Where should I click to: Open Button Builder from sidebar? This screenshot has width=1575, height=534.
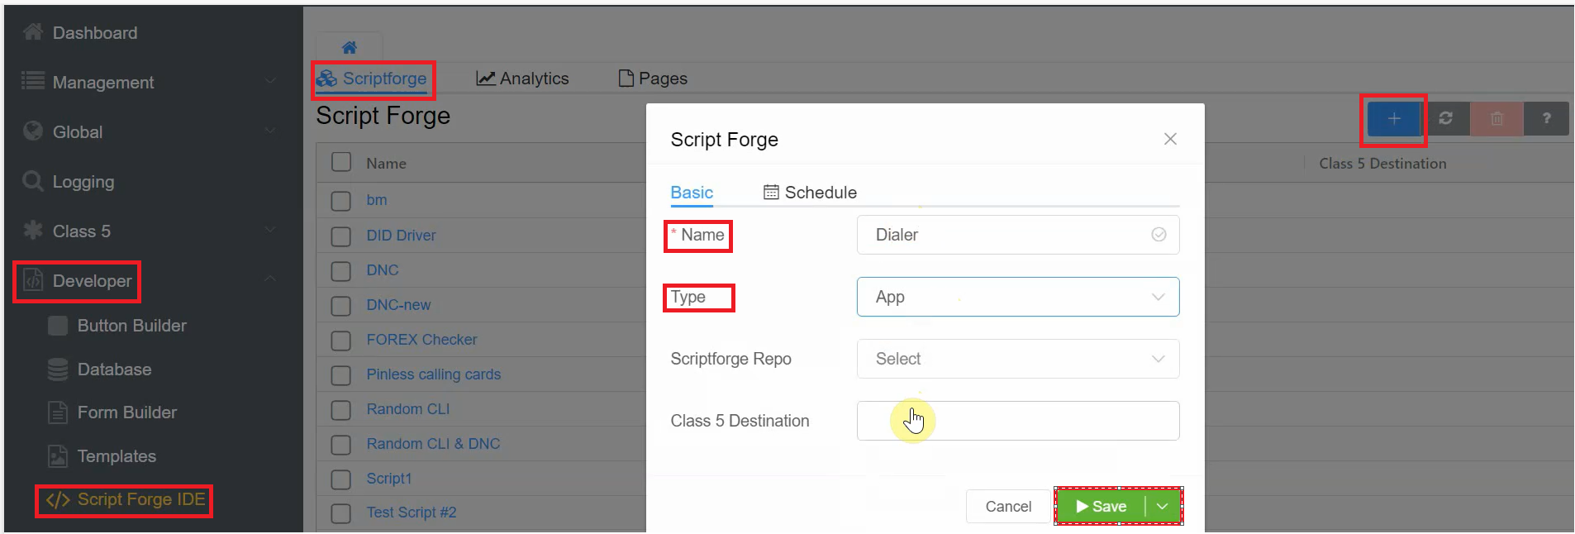(131, 326)
